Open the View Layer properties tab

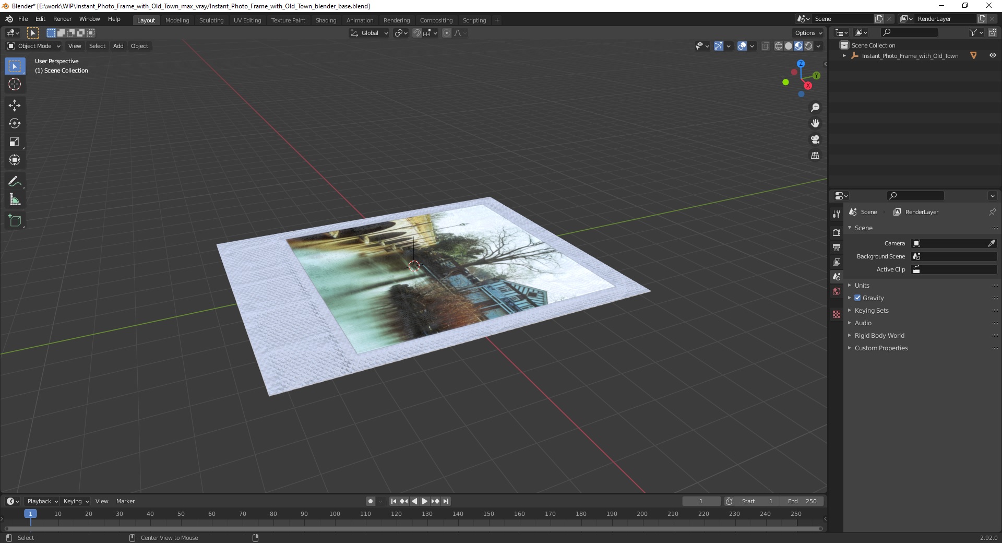tap(837, 262)
